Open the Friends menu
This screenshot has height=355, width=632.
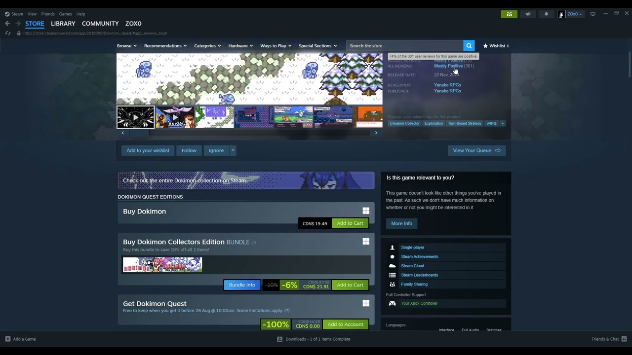tap(48, 14)
